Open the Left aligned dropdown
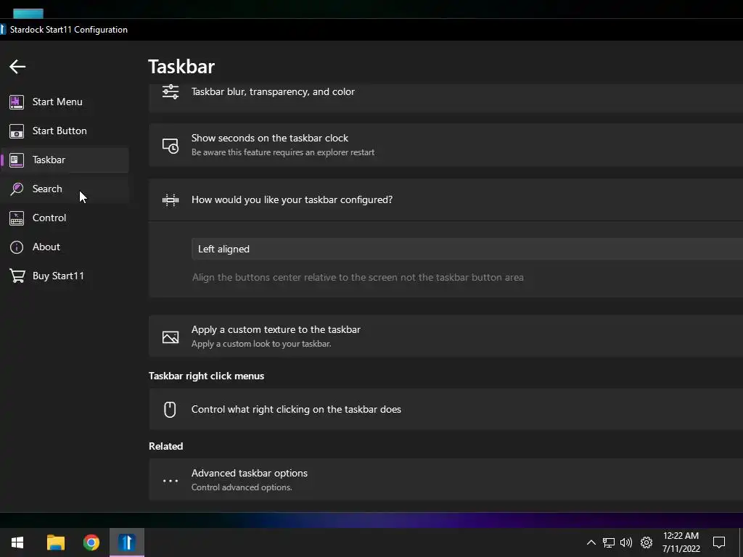743x557 pixels. click(x=467, y=249)
